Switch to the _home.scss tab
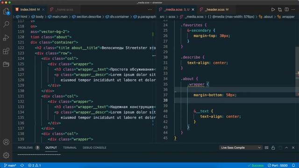 click(x=64, y=9)
